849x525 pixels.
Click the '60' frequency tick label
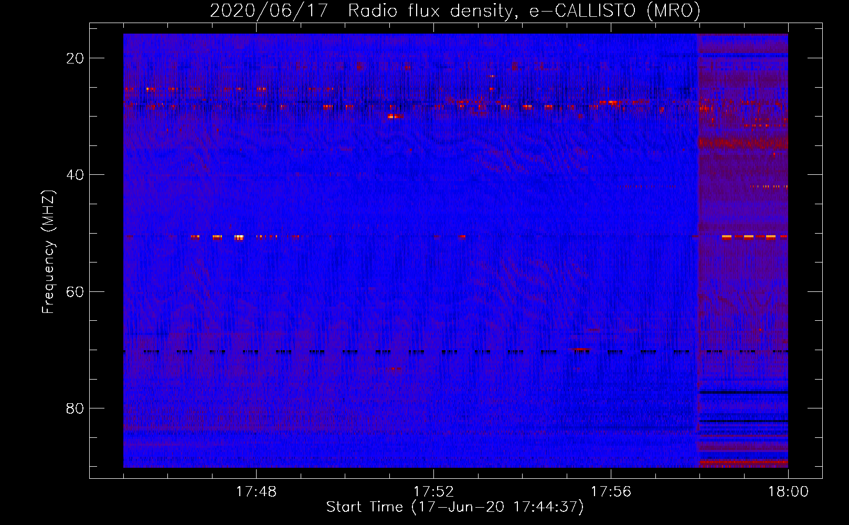pyautogui.click(x=75, y=291)
